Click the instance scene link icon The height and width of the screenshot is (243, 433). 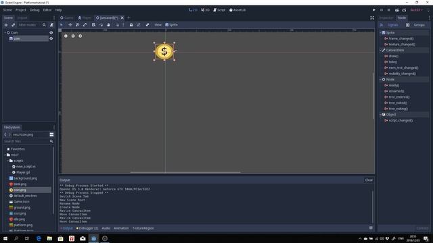[x=13, y=25]
